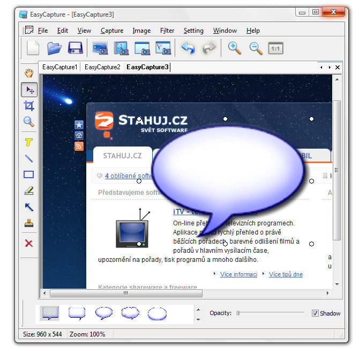Image resolution: width=359 pixels, height=351 pixels.
Task: Select the yellow Text tool
Action: pos(29,142)
